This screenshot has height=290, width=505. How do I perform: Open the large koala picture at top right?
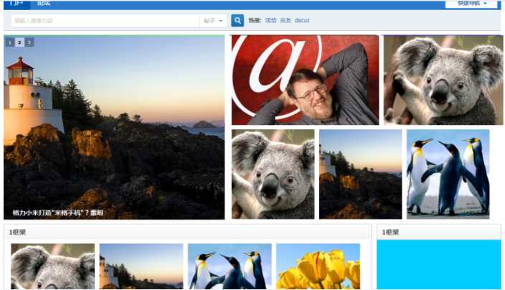pyautogui.click(x=443, y=80)
